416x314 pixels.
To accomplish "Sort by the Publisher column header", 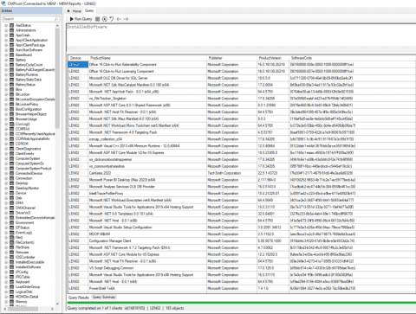I will tap(231, 58).
